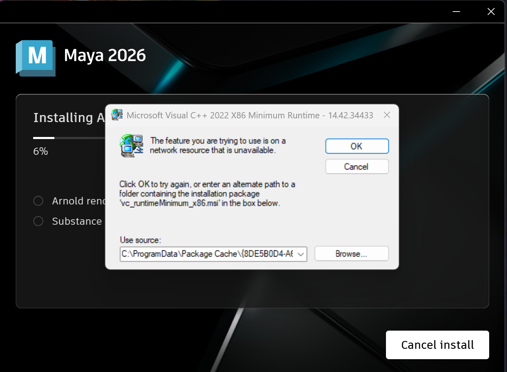
Task: Cancel install of Maya 2026
Action: [x=437, y=345]
